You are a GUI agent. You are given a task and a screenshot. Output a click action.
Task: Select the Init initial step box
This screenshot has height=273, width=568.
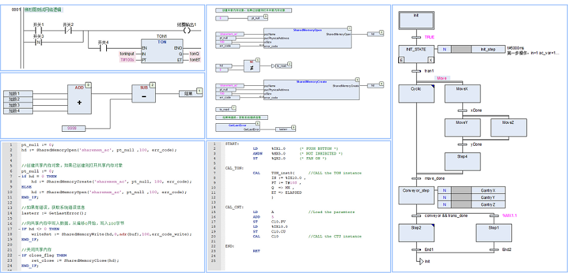point(416,20)
